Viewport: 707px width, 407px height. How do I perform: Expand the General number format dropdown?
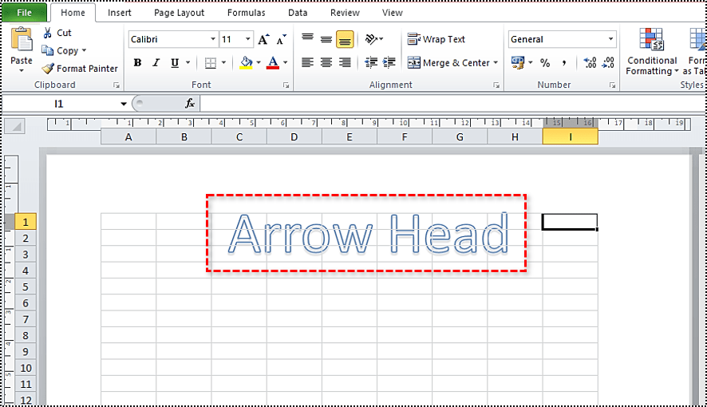coord(611,39)
